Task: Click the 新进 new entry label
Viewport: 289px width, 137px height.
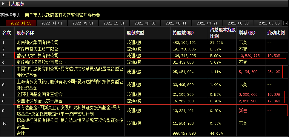Action: pyautogui.click(x=243, y=110)
